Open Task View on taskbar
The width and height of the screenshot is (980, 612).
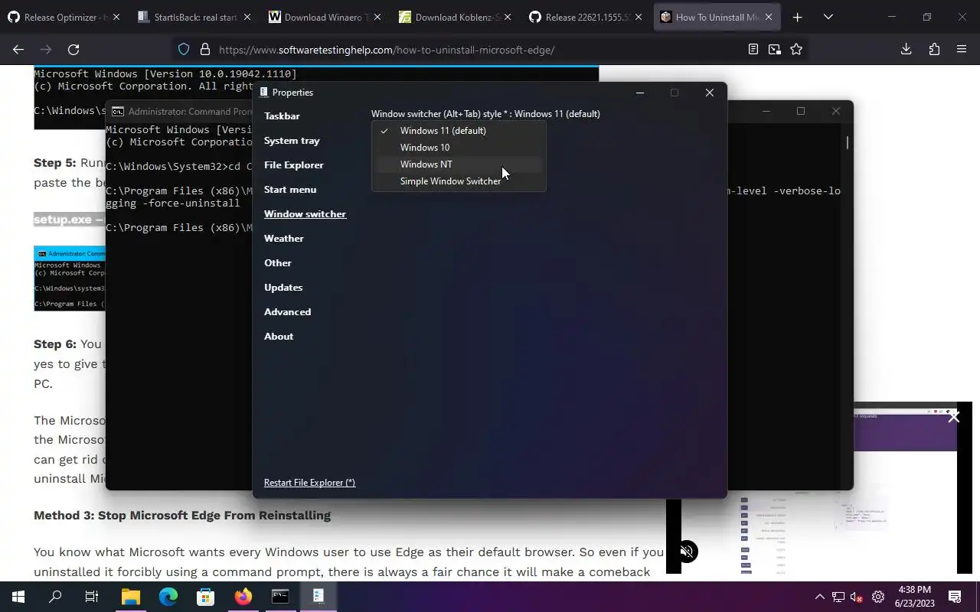tap(92, 597)
